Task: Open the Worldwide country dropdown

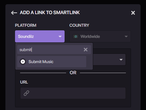Action: (100, 36)
